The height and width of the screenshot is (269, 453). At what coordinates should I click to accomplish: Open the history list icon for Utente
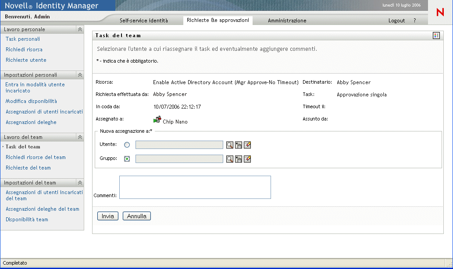(239, 145)
